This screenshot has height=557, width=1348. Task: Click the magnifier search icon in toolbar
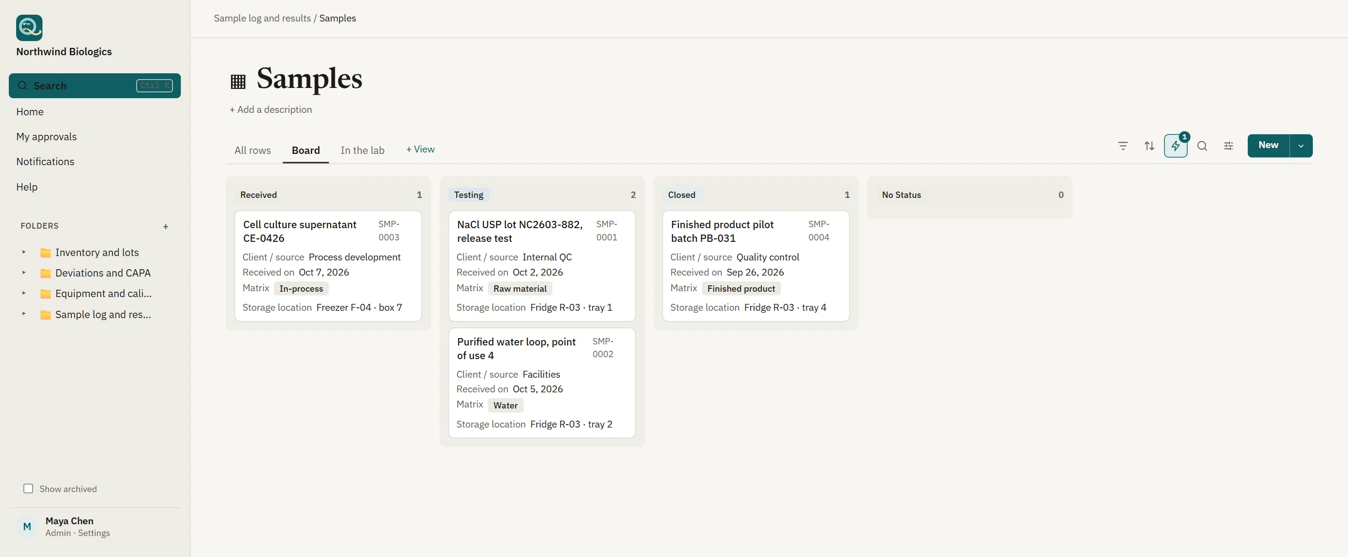pyautogui.click(x=1202, y=146)
